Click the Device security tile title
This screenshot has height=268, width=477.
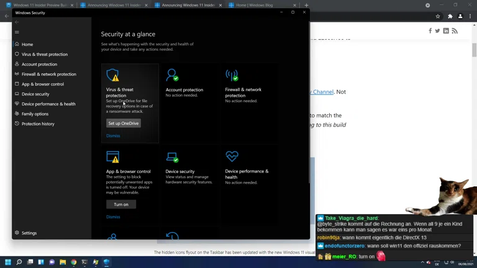click(x=180, y=171)
